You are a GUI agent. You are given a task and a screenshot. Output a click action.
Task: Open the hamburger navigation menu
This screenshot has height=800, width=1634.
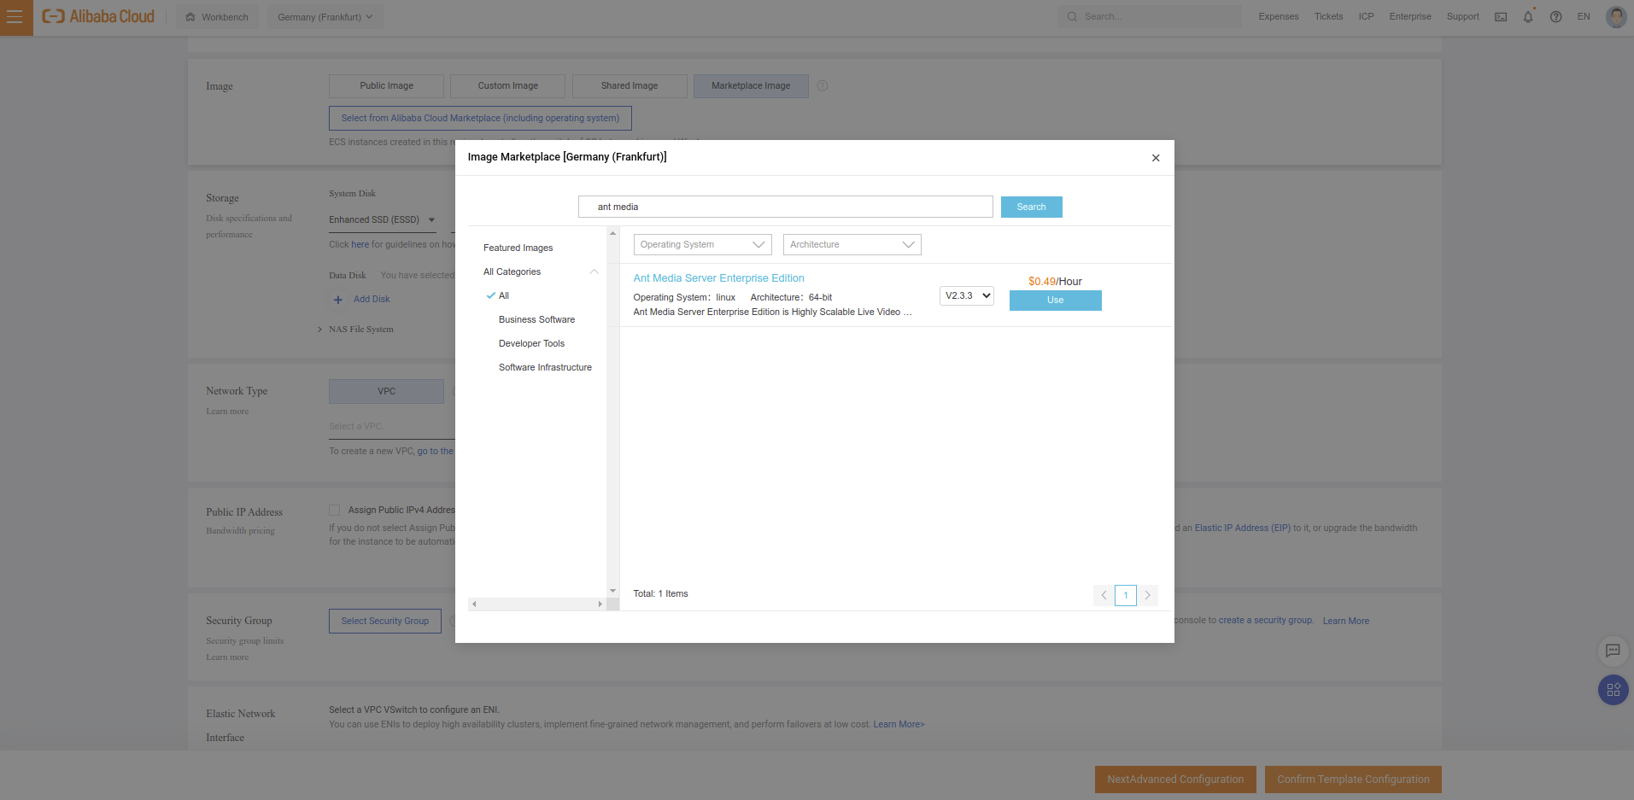coord(15,17)
